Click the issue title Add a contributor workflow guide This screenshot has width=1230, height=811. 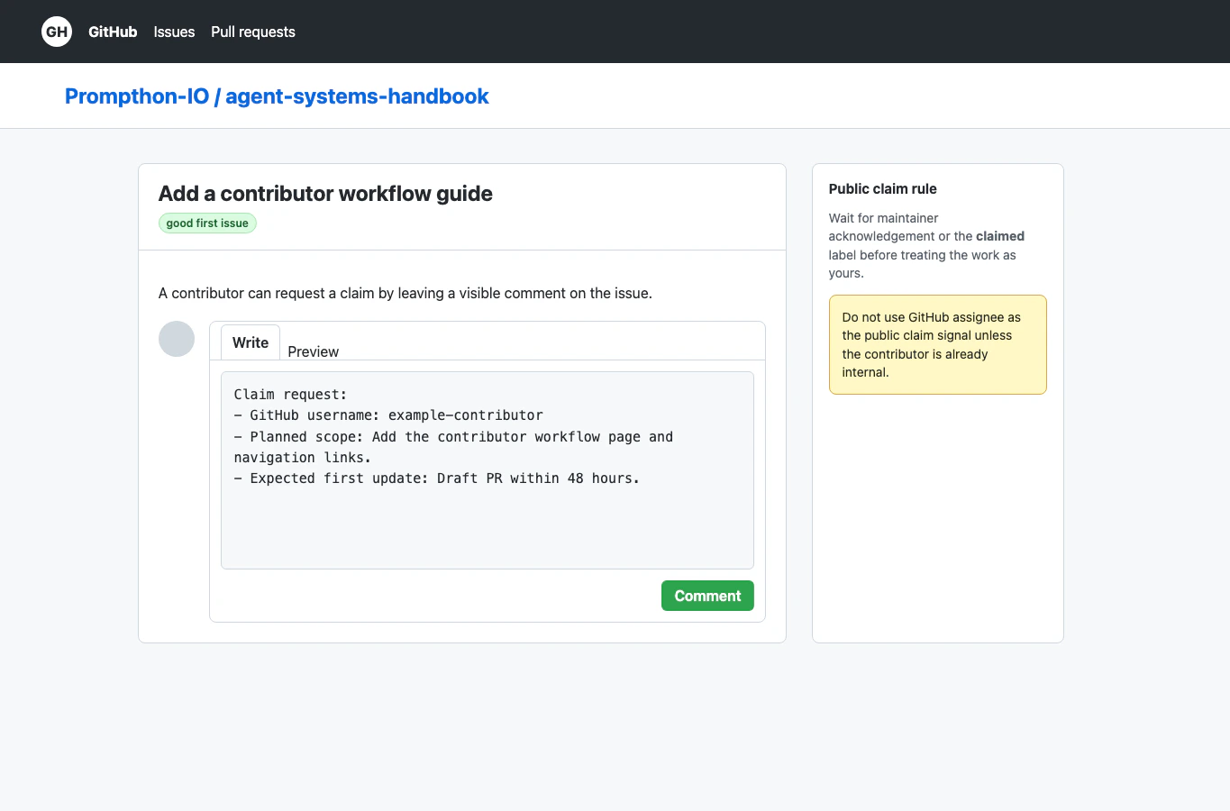[x=325, y=194]
